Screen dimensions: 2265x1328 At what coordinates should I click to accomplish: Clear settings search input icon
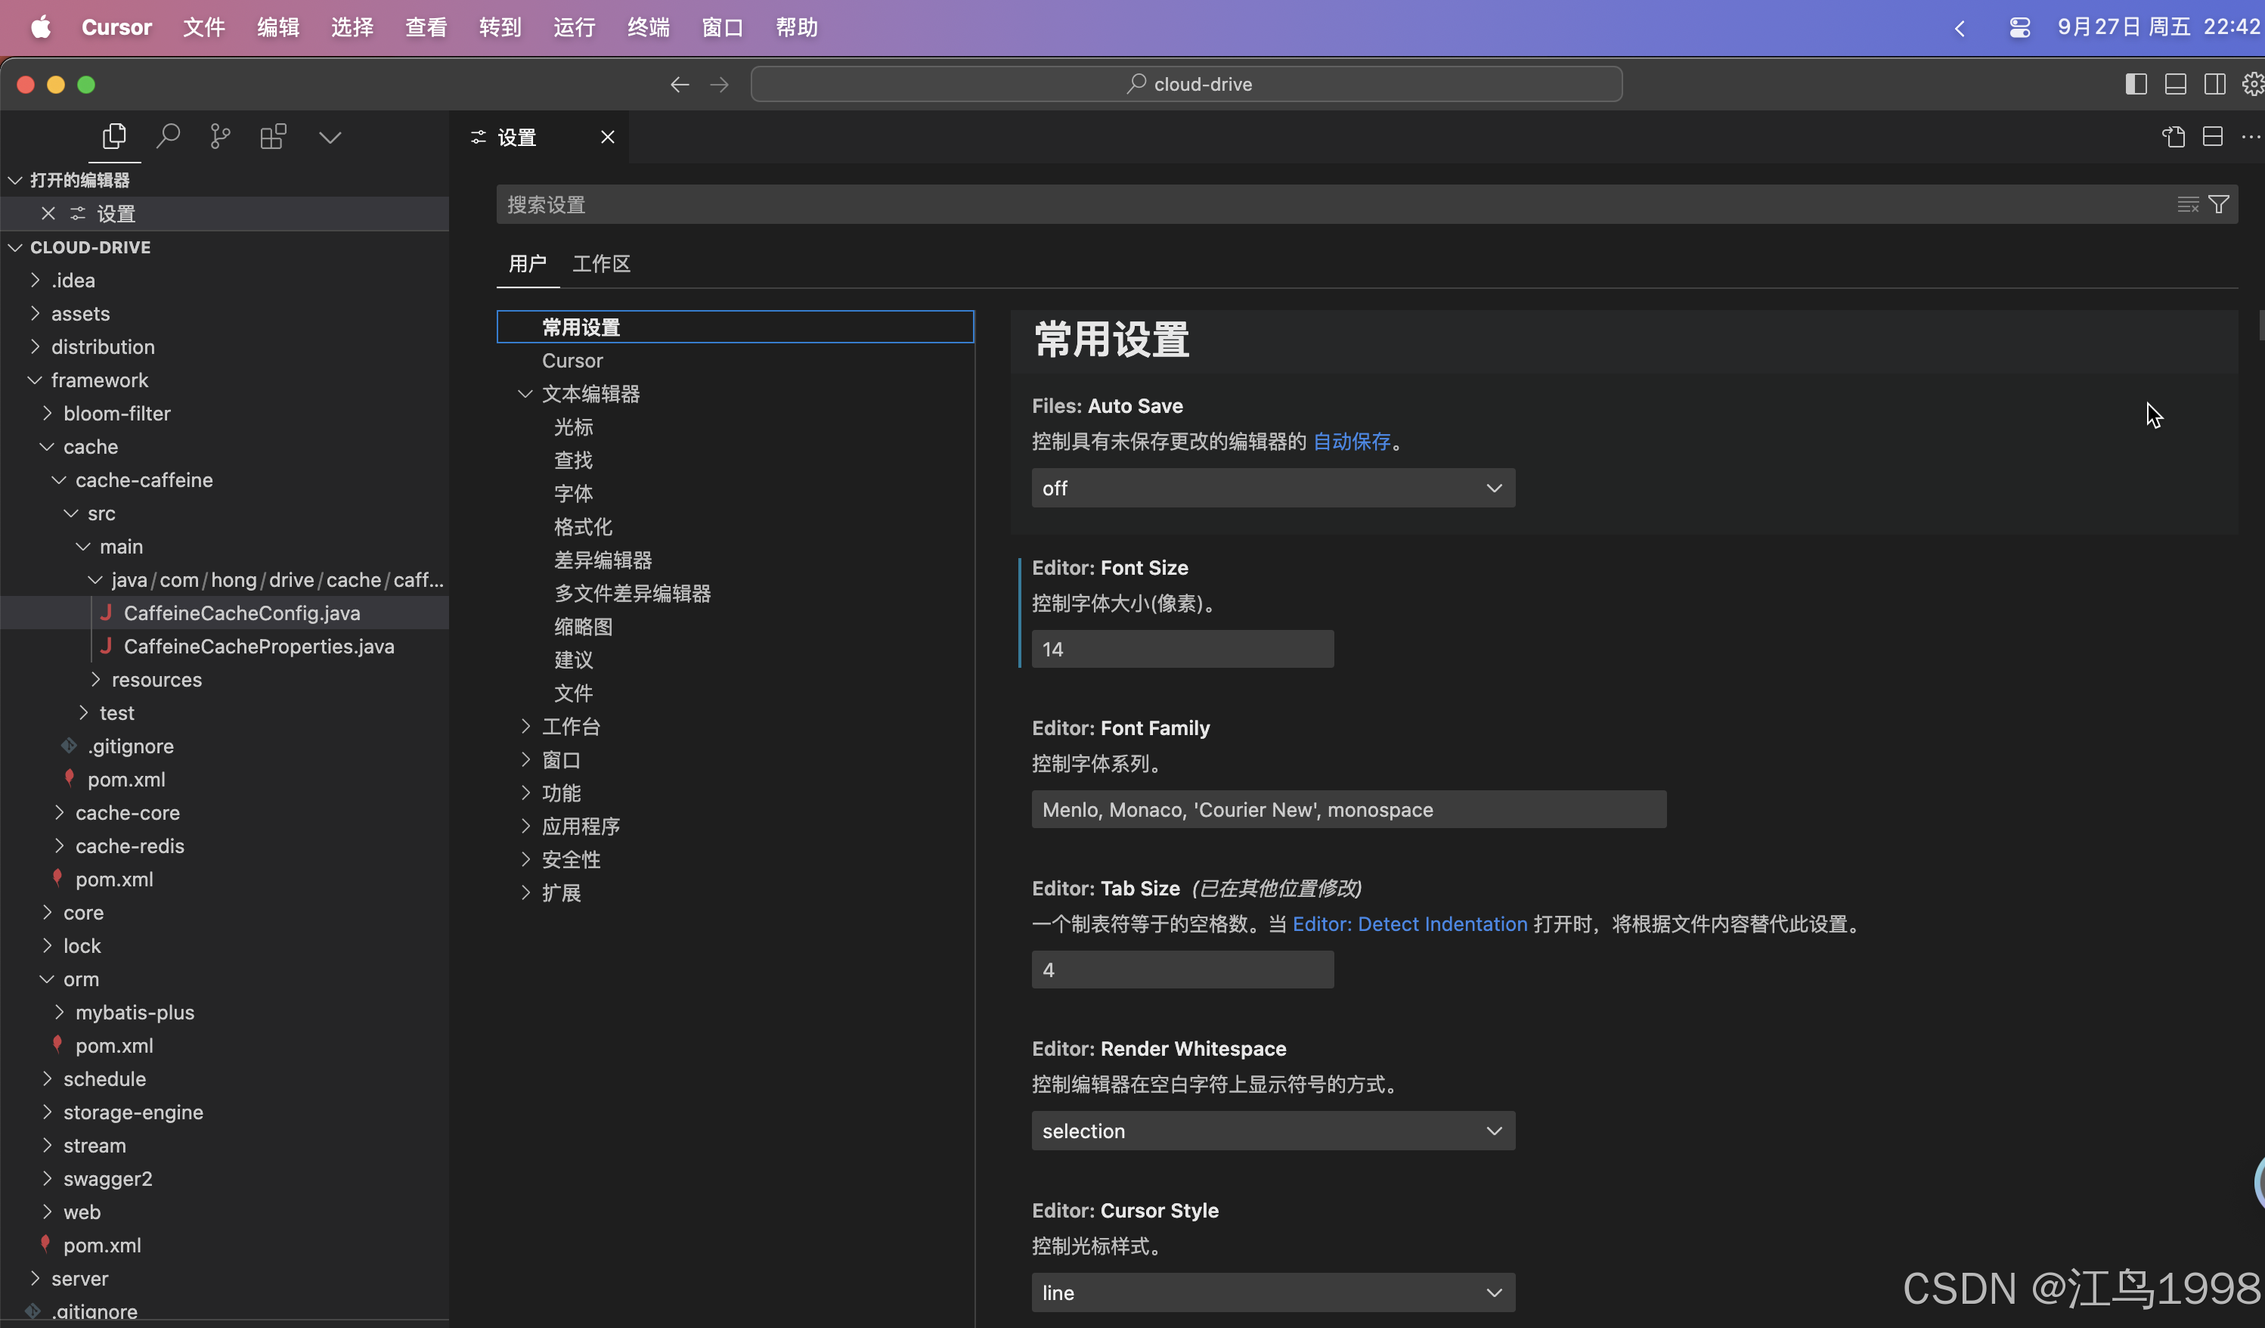[2188, 205]
